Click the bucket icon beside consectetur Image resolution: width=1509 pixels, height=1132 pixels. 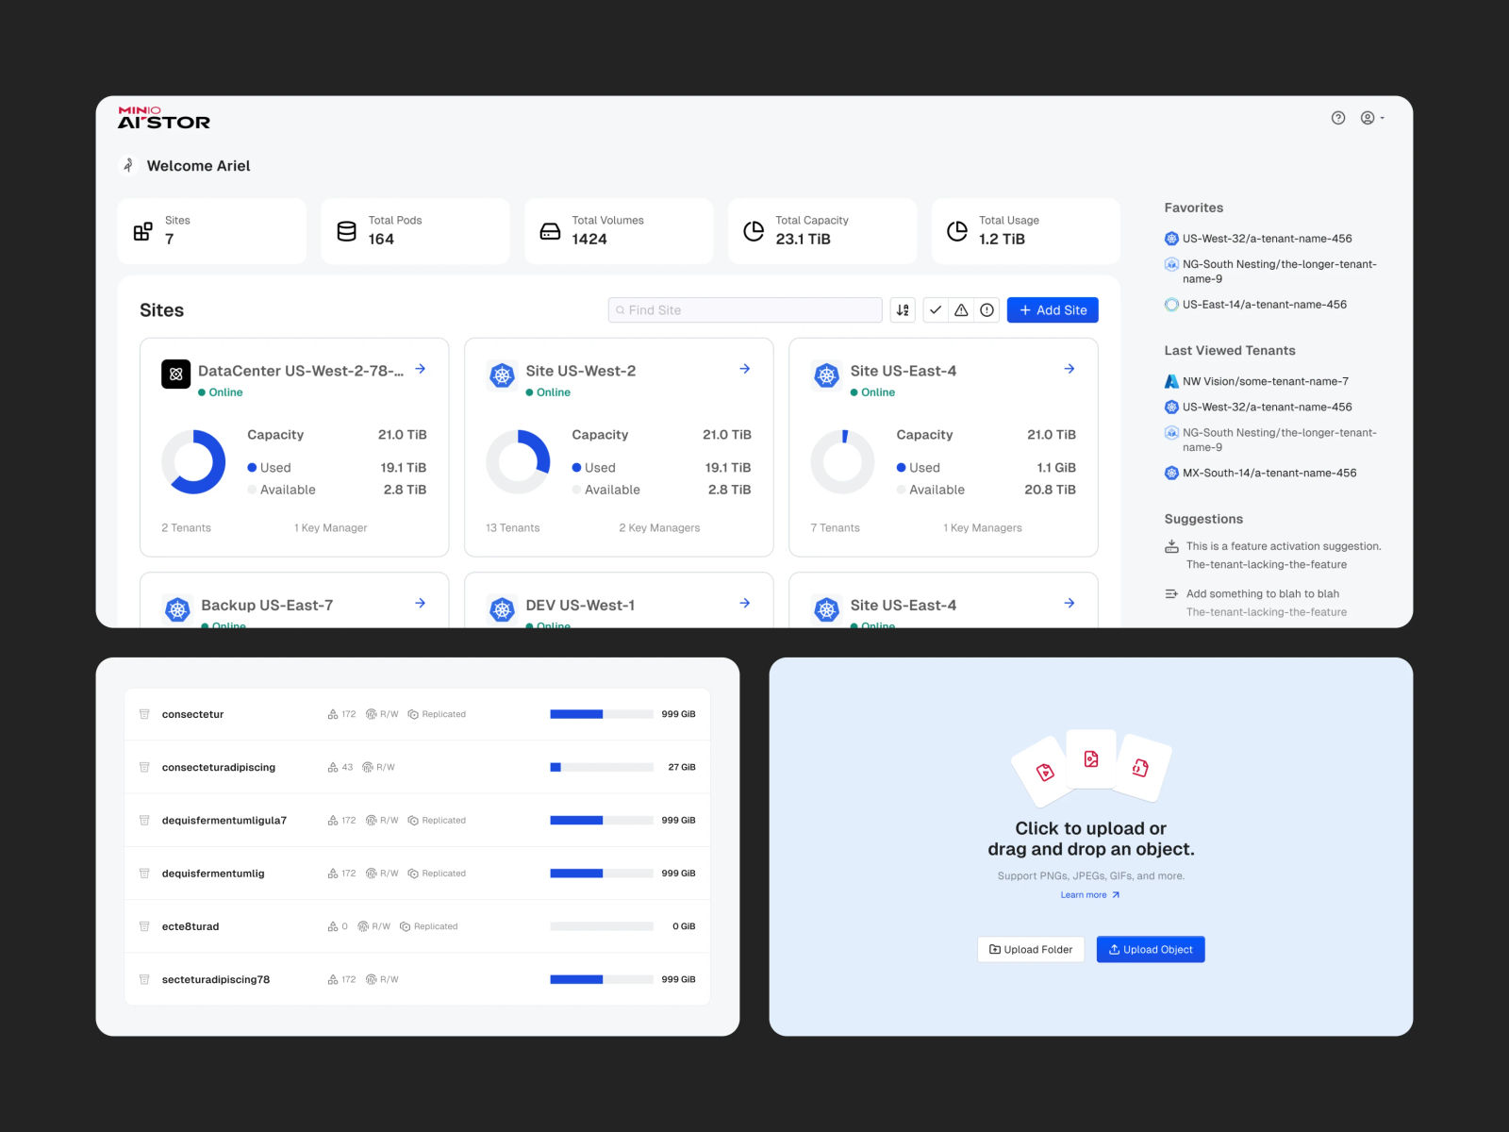click(144, 714)
